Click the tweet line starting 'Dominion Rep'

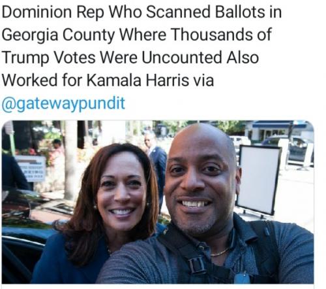141,12
